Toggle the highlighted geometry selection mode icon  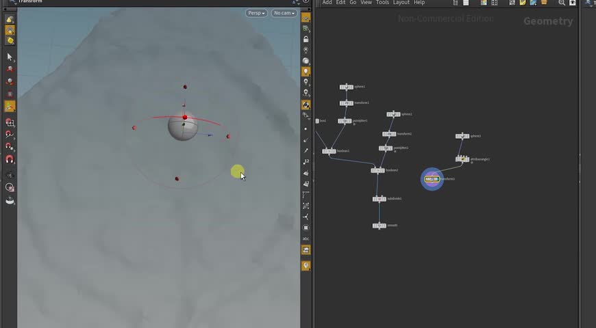point(10,30)
